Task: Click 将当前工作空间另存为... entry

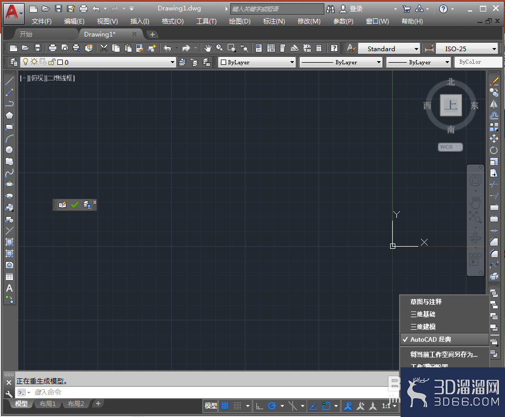Action: tap(444, 354)
